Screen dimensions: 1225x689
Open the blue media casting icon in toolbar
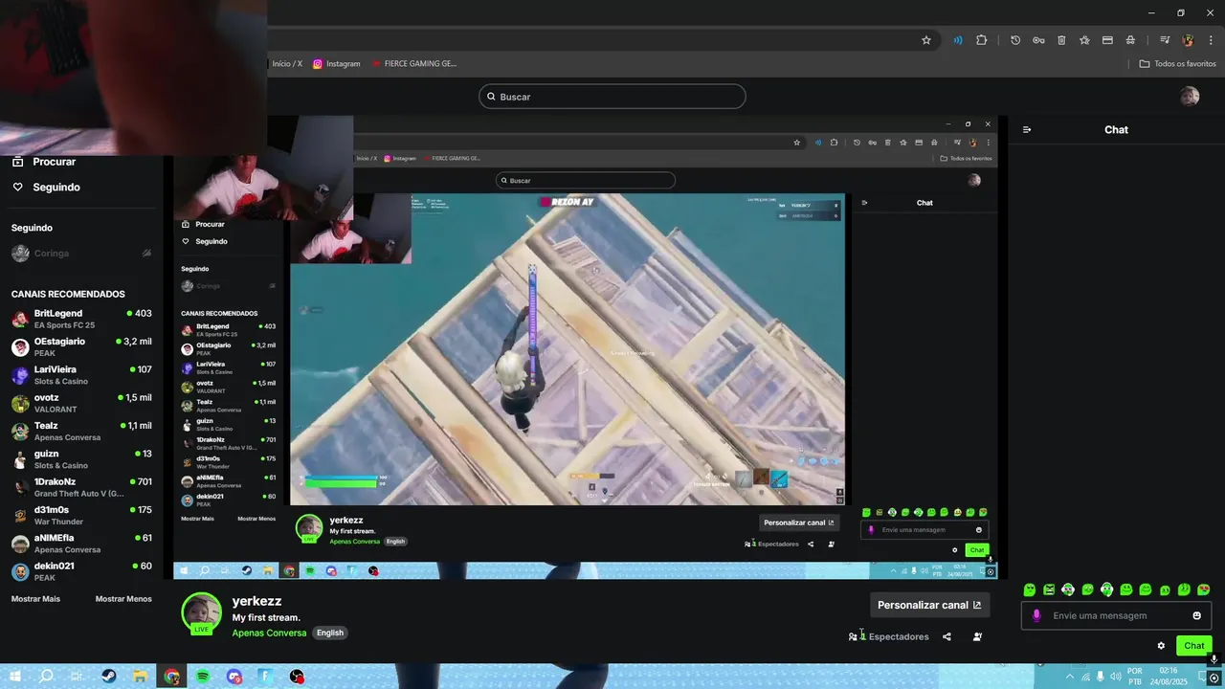click(957, 40)
